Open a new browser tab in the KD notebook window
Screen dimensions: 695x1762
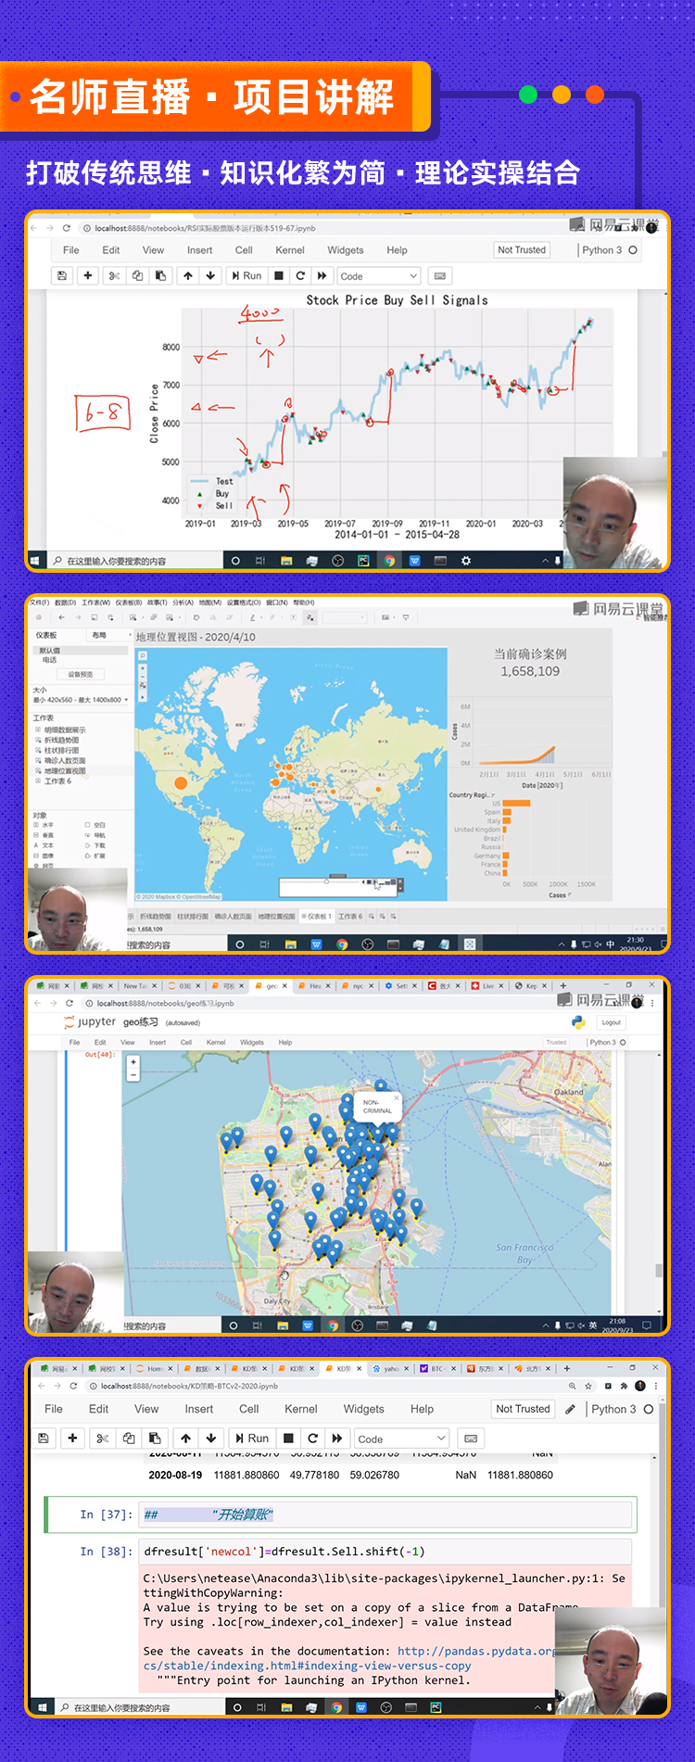(567, 1368)
